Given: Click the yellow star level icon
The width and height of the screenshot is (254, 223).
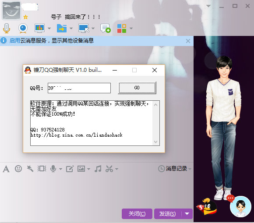Looking at the screenshot, I should click(x=25, y=17).
